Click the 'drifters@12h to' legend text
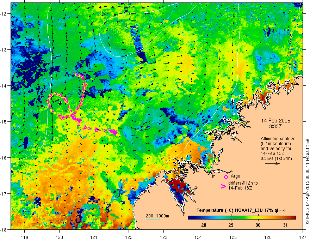This screenshot has height=240, width=310. 243,183
